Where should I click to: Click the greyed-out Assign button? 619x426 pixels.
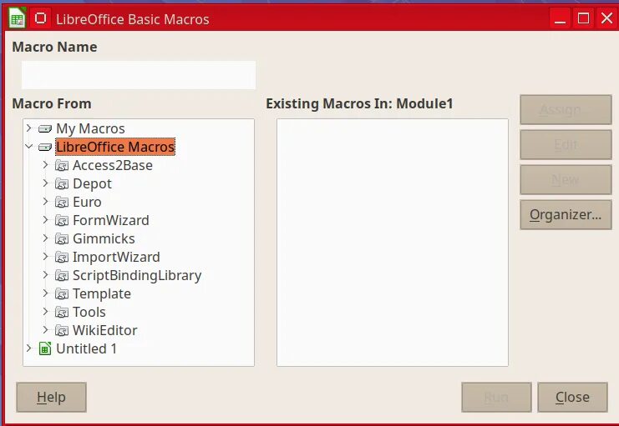(566, 109)
